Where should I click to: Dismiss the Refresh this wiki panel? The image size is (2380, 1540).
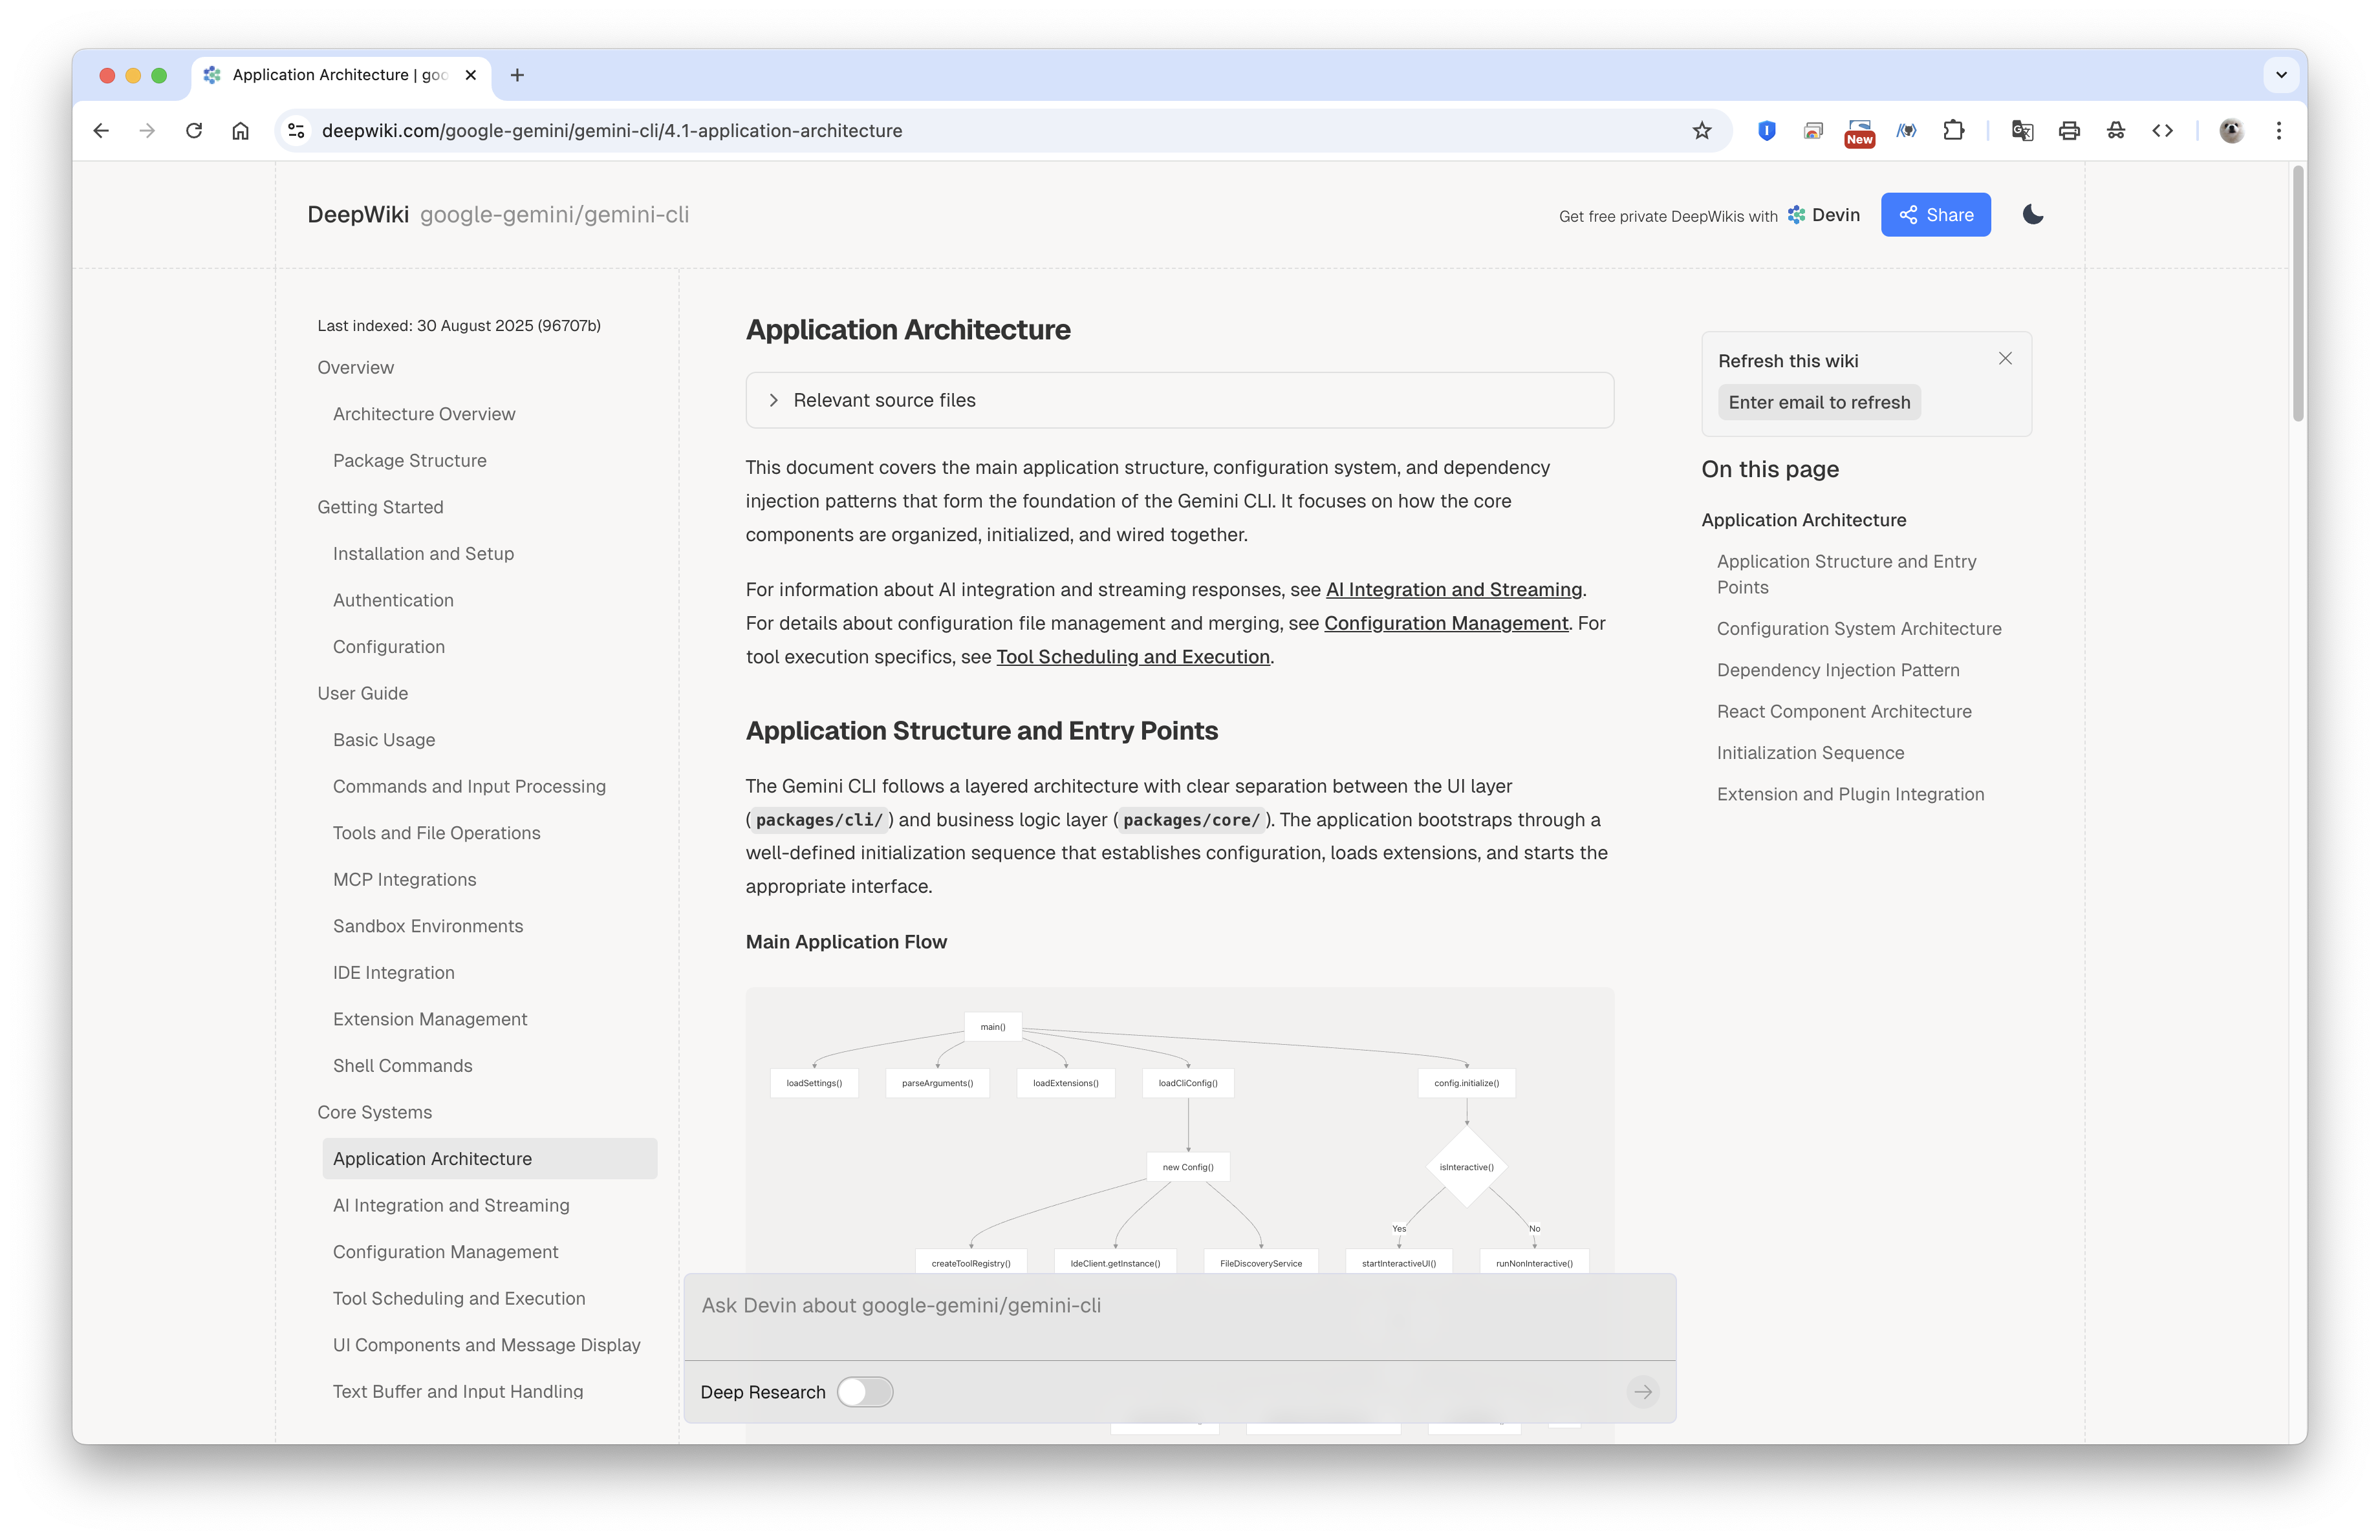[2005, 359]
